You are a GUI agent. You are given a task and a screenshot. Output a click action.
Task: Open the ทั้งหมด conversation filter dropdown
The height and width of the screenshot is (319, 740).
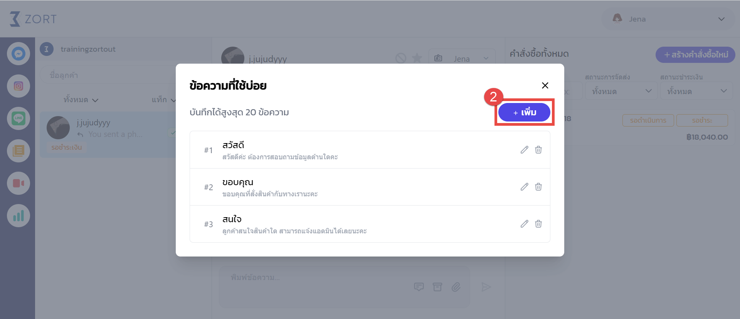pos(81,100)
